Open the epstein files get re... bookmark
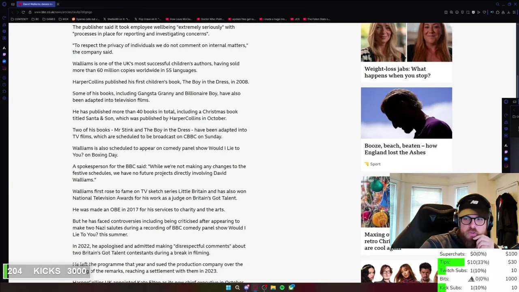This screenshot has width=519, height=292. 242,19
